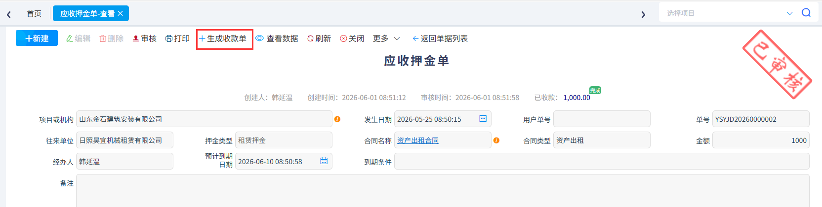The image size is (822, 207).
Task: Close the 应收押金单-查看 tab
Action: point(120,13)
